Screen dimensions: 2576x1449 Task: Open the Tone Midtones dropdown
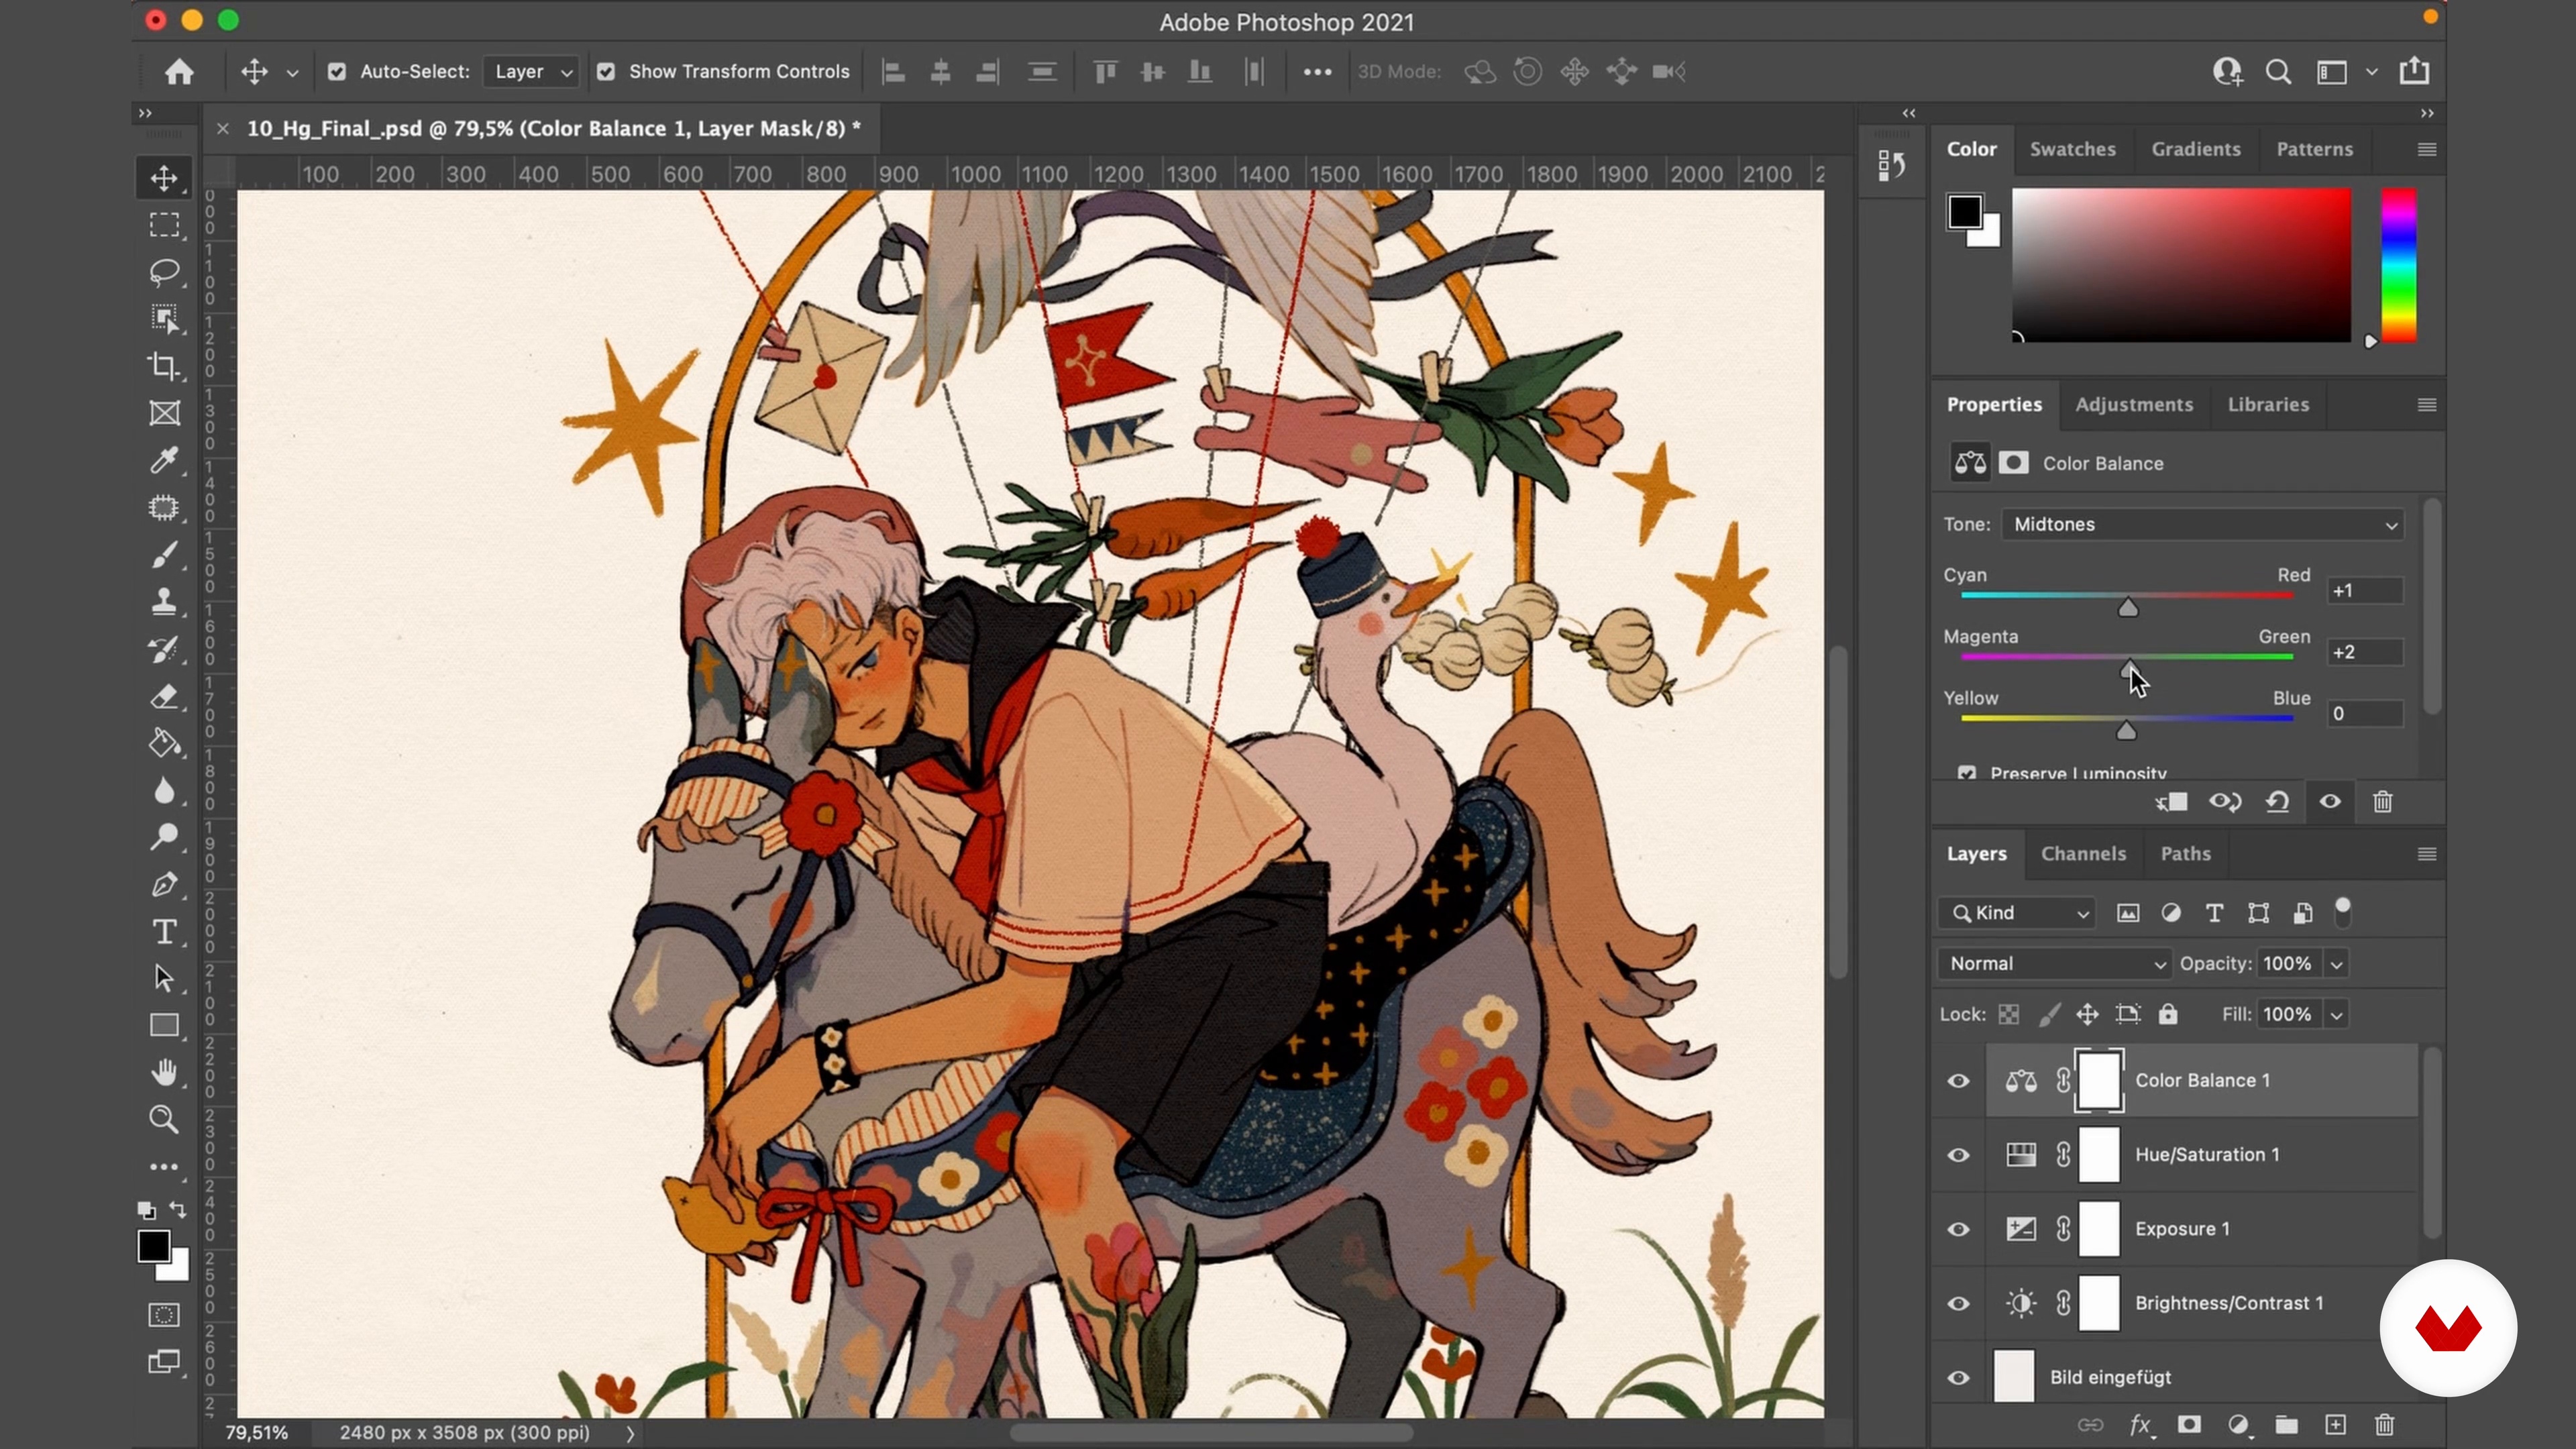pos(2203,524)
